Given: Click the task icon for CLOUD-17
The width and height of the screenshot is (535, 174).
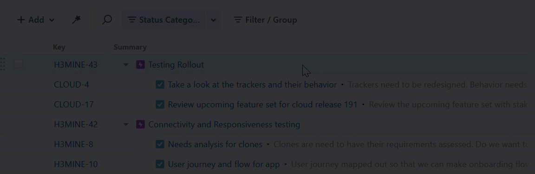Looking at the screenshot, I should pos(160,104).
